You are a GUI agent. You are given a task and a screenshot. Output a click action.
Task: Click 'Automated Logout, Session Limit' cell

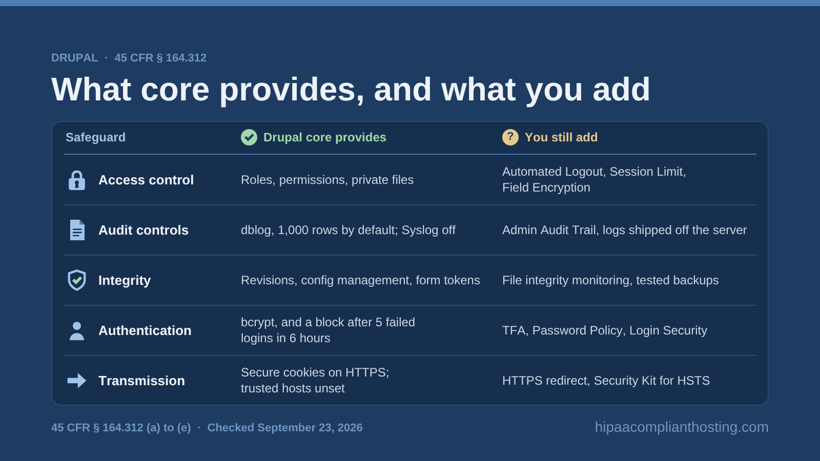tap(594, 180)
